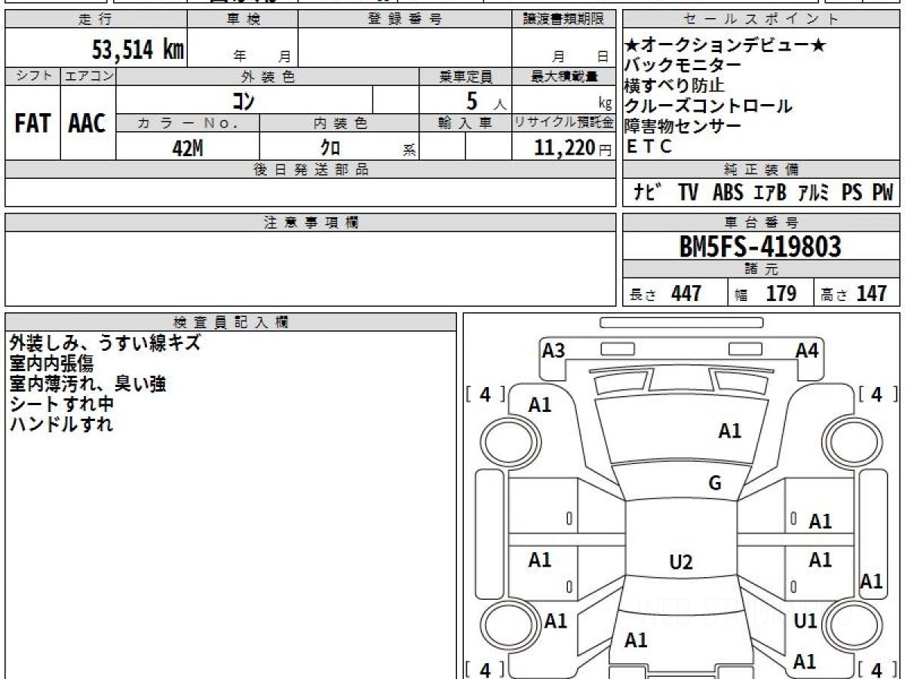The width and height of the screenshot is (905, 679).
Task: Click the 注意事項欄 header
Action: [311, 223]
